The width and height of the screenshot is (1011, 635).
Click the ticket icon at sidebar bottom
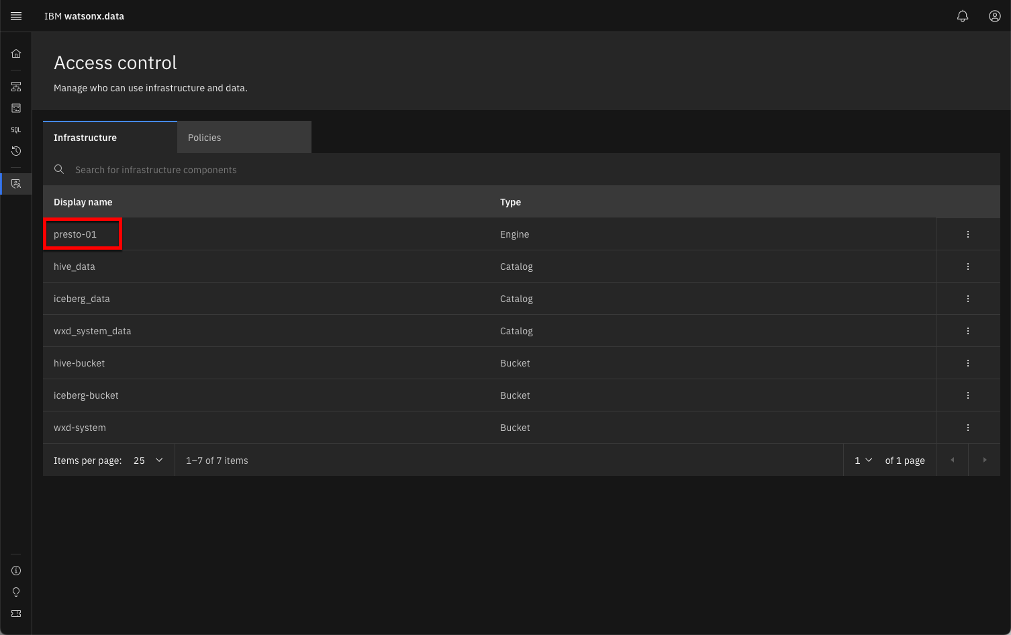click(x=16, y=614)
